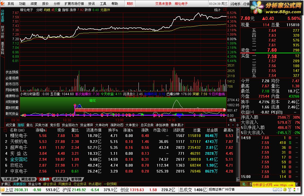The width and height of the screenshot is (304, 196).
Task: Open 热点题材 in the extension bar
Action: [x=95, y=184]
